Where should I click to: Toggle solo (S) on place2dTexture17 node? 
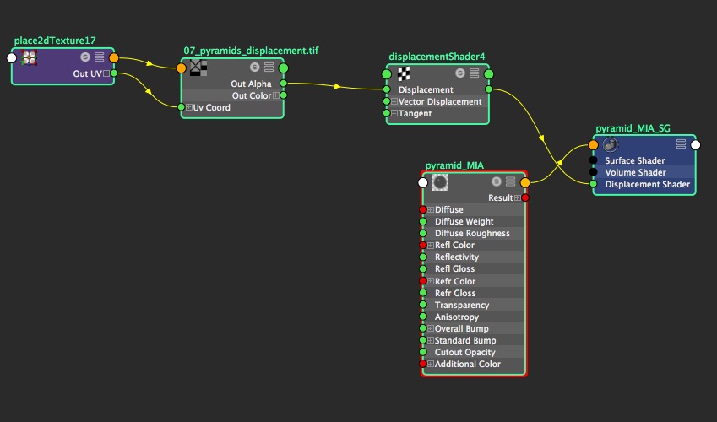click(x=85, y=57)
